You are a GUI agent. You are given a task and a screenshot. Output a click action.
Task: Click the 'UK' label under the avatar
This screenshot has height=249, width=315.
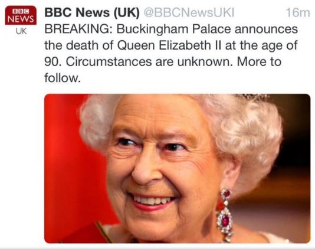[21, 31]
